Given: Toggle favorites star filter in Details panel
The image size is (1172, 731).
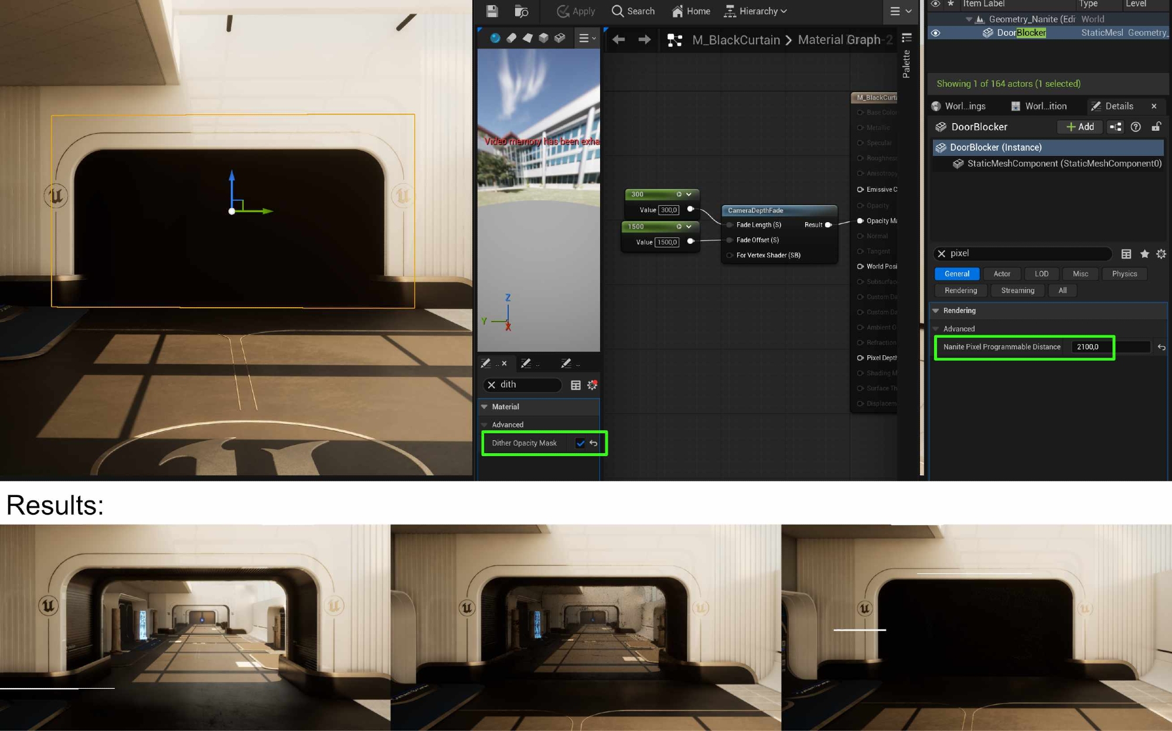Looking at the screenshot, I should click(1144, 254).
